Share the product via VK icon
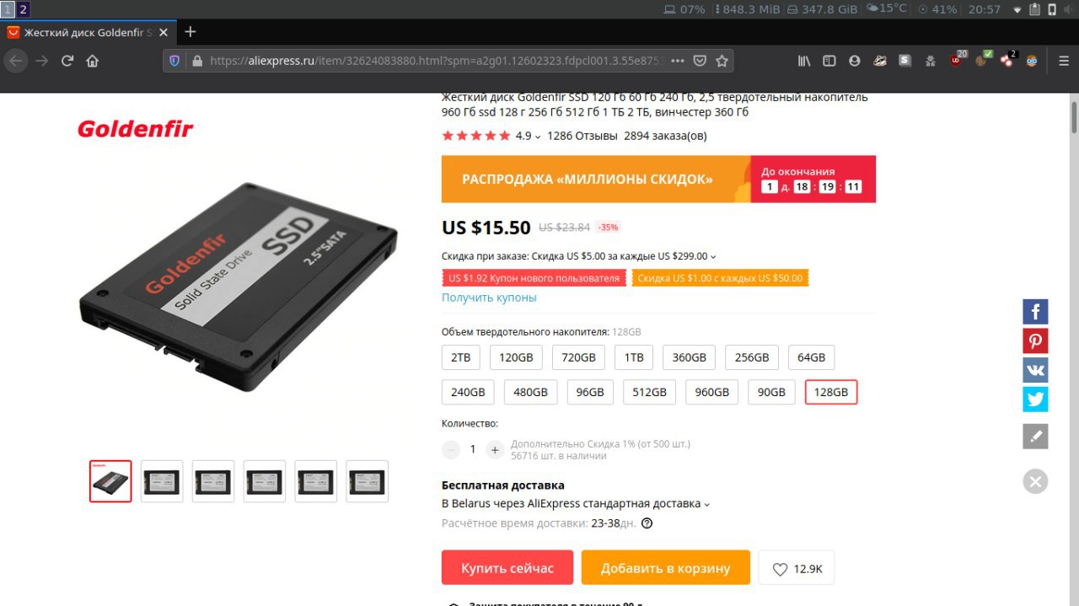This screenshot has height=606, width=1079. click(1035, 370)
